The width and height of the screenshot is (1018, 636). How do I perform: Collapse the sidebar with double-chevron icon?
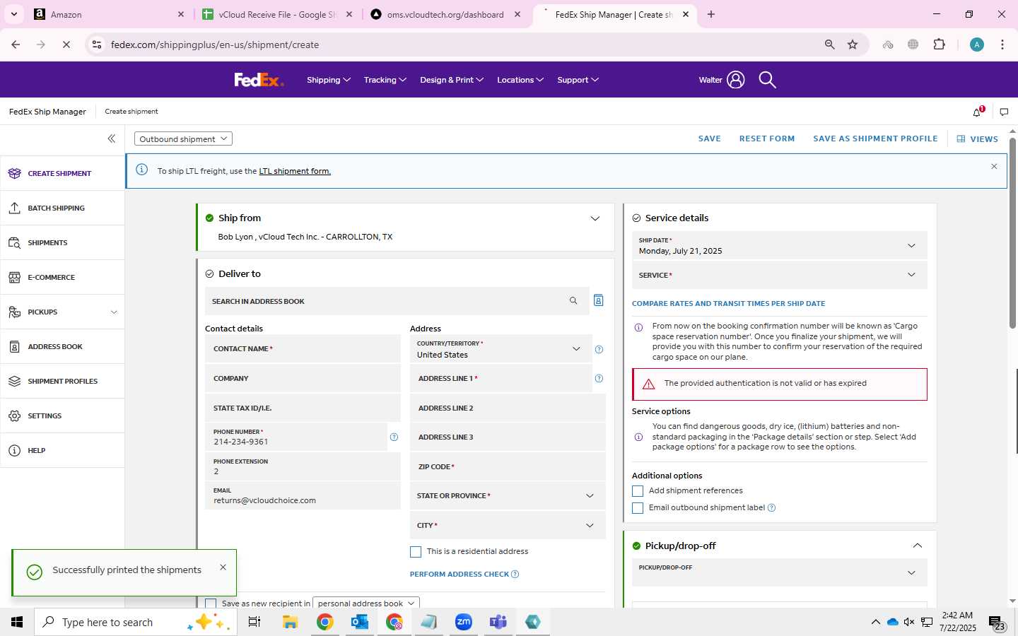(x=111, y=139)
